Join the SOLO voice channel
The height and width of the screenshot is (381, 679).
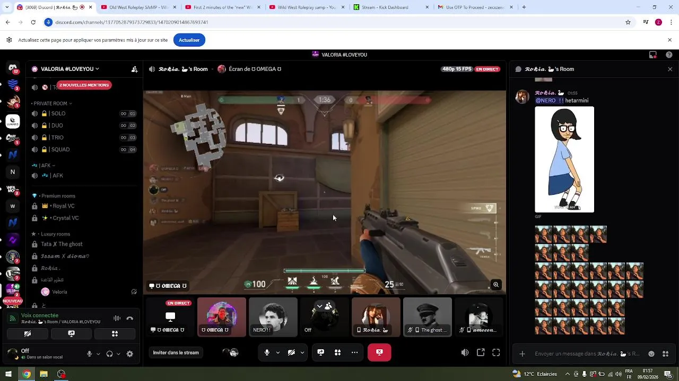pyautogui.click(x=83, y=114)
